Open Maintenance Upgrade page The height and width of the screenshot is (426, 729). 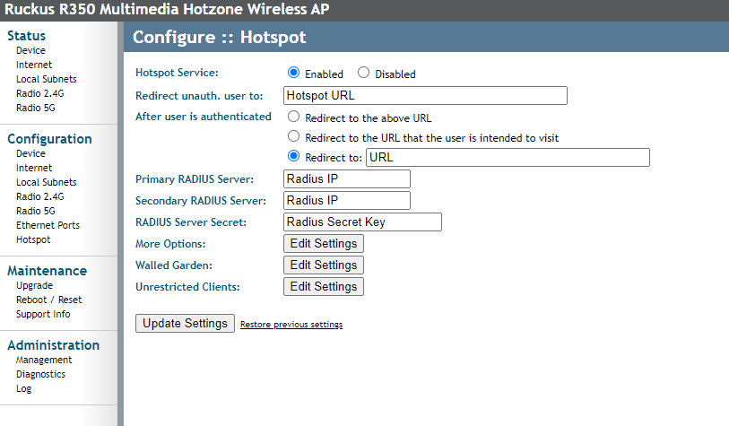tap(34, 285)
